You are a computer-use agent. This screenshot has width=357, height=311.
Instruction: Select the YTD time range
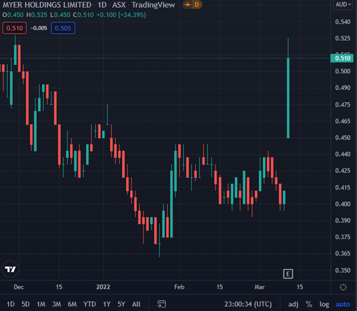point(89,304)
